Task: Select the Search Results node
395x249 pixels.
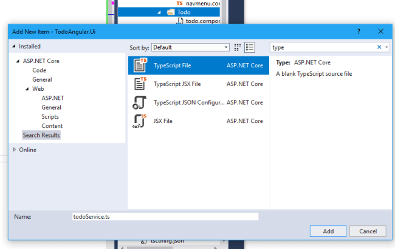Action: click(x=41, y=135)
